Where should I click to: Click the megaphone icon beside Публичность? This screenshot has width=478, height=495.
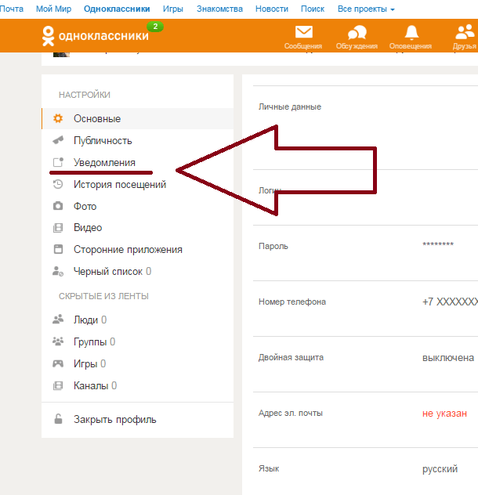[x=58, y=140]
